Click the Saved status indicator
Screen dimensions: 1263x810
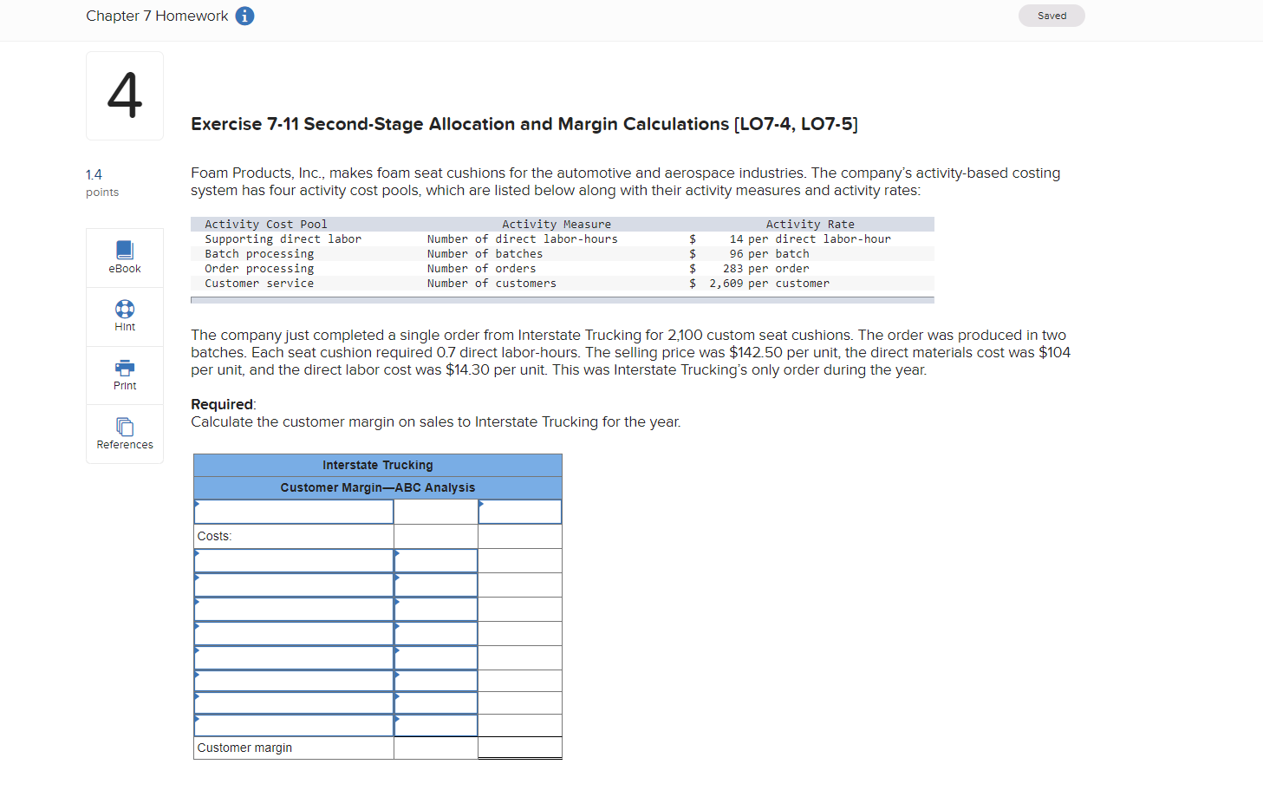[1051, 16]
